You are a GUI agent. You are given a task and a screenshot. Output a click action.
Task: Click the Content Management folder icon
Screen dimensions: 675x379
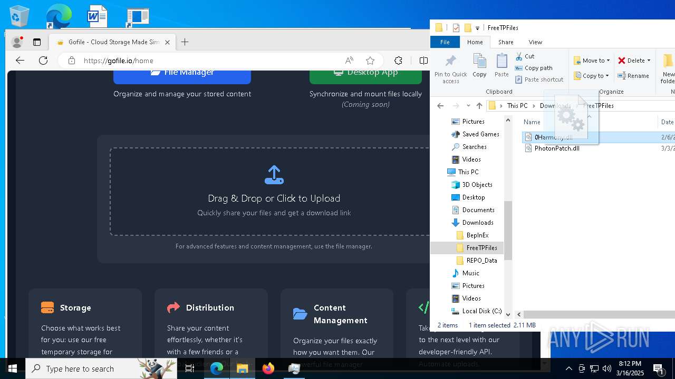coord(300,314)
